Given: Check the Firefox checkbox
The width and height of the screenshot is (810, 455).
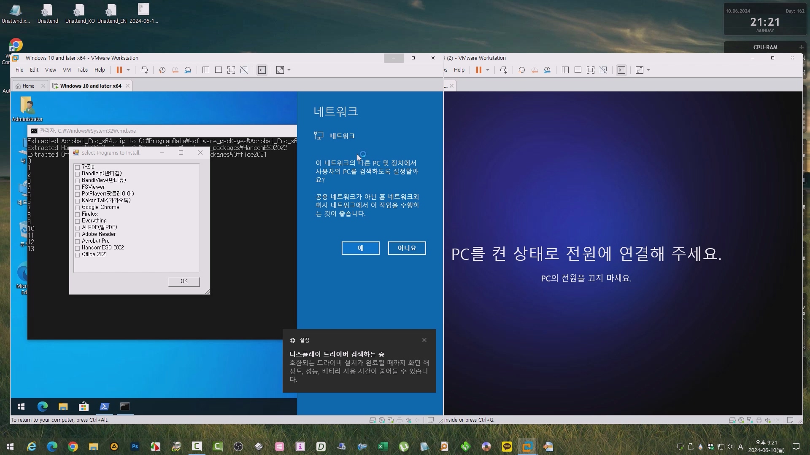Looking at the screenshot, I should point(78,214).
